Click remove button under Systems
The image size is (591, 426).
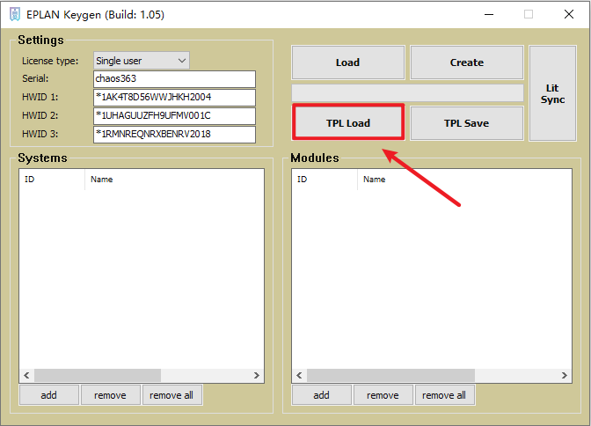pyautogui.click(x=111, y=395)
